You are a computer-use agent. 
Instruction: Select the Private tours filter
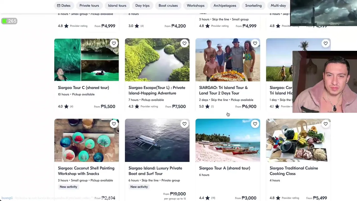point(89,6)
